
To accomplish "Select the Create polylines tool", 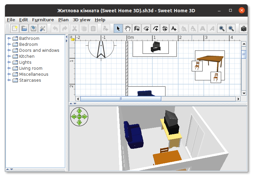I will [156, 29].
